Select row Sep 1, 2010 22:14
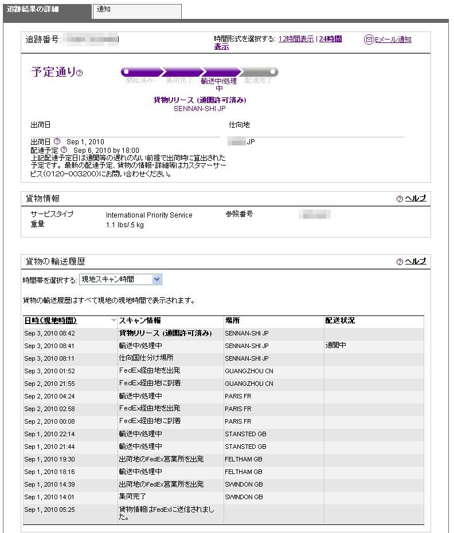Image resolution: width=454 pixels, height=533 pixels. click(224, 434)
